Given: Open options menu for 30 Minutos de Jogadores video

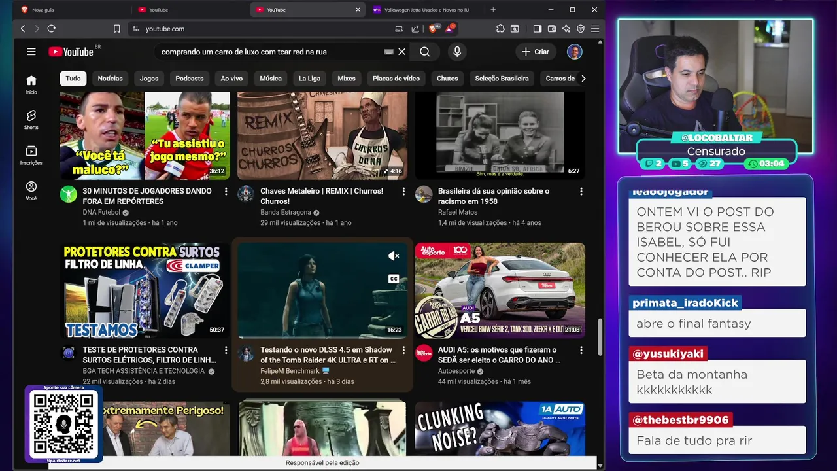Looking at the screenshot, I should pyautogui.click(x=226, y=192).
